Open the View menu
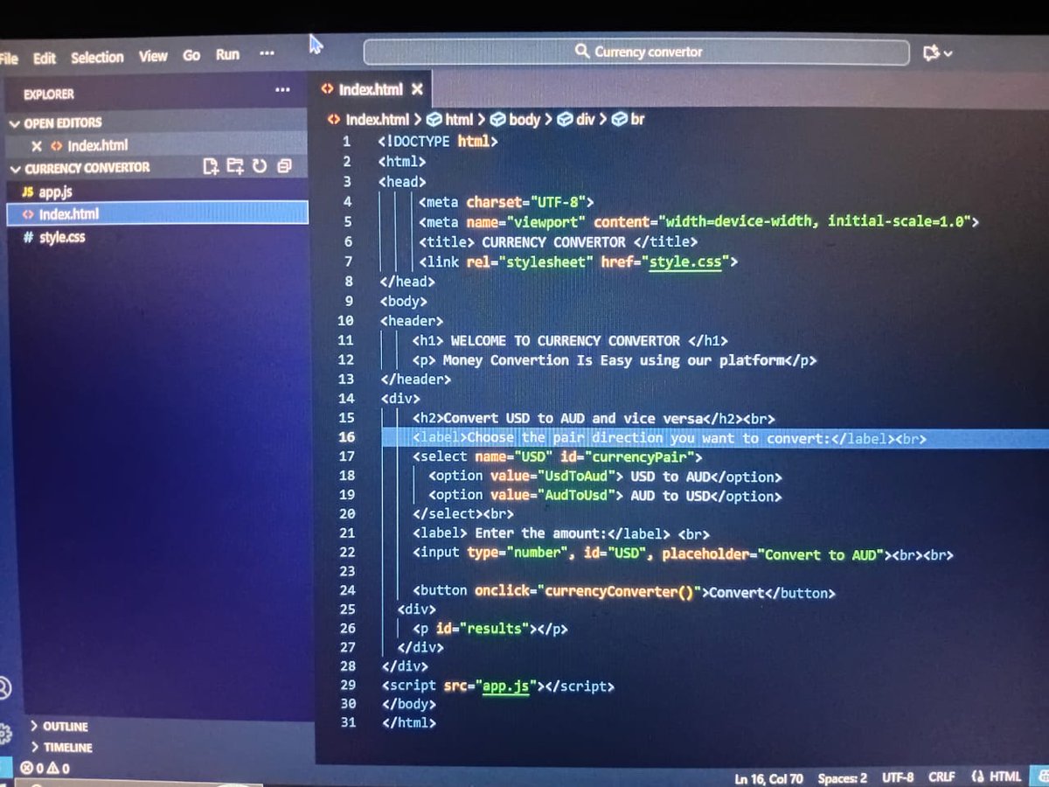1049x787 pixels. click(x=153, y=56)
